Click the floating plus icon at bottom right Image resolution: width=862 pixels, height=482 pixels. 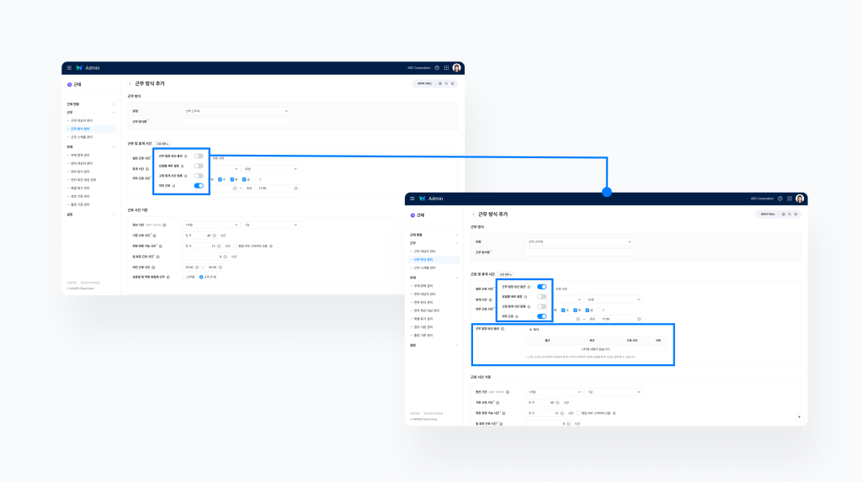point(798,416)
